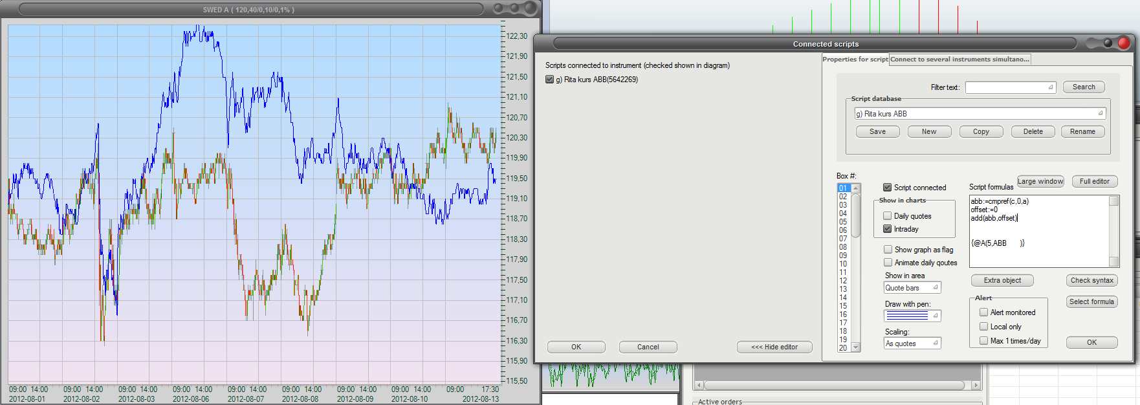This screenshot has width=1140, height=405.
Task: Select box 05 in the Box # list
Action: coord(843,222)
